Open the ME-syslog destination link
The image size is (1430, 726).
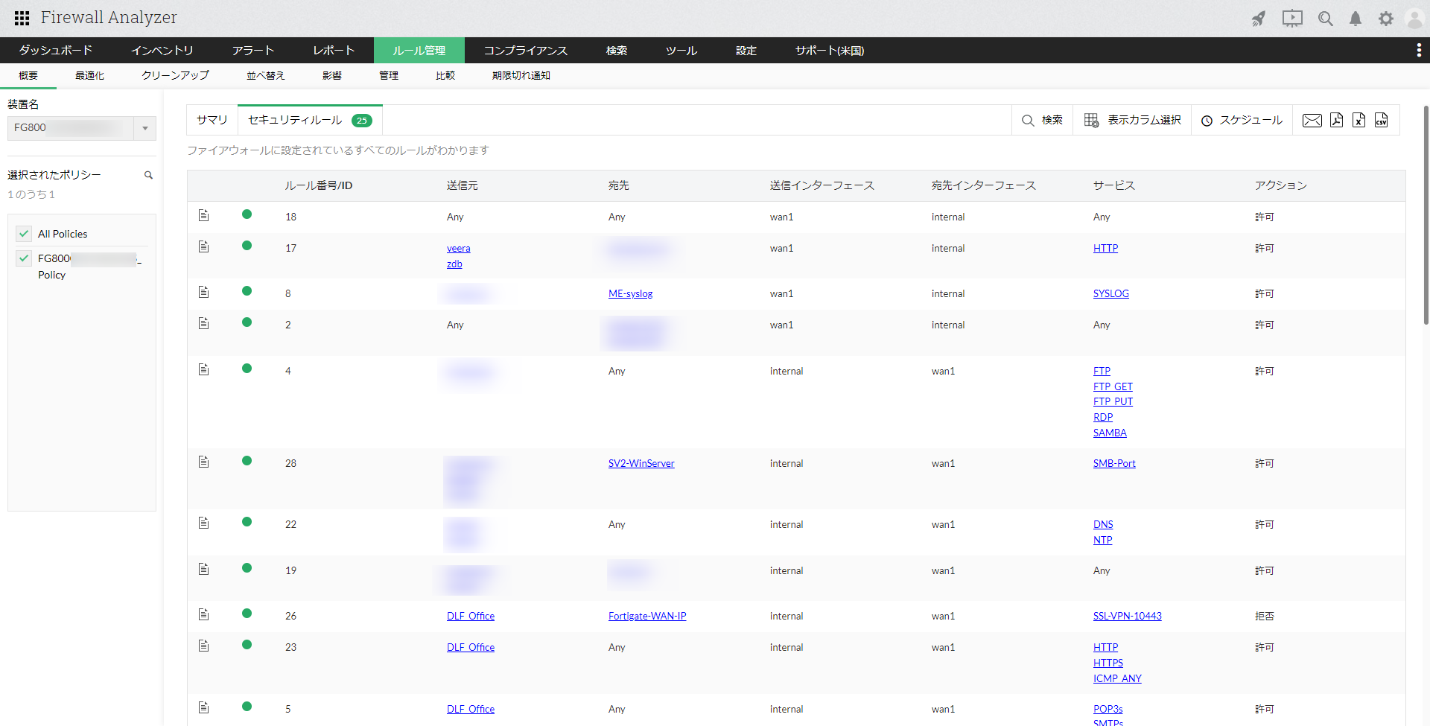(630, 294)
